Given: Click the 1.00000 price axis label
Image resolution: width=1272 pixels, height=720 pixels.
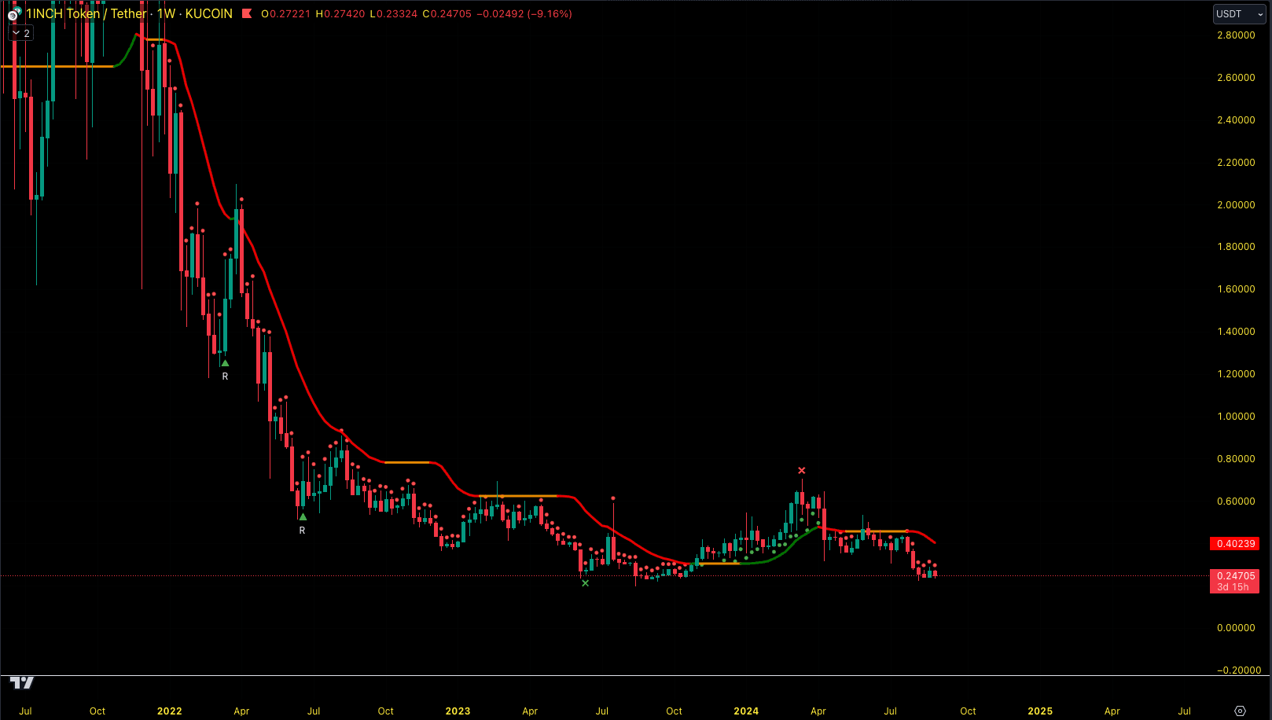Looking at the screenshot, I should click(x=1236, y=417).
